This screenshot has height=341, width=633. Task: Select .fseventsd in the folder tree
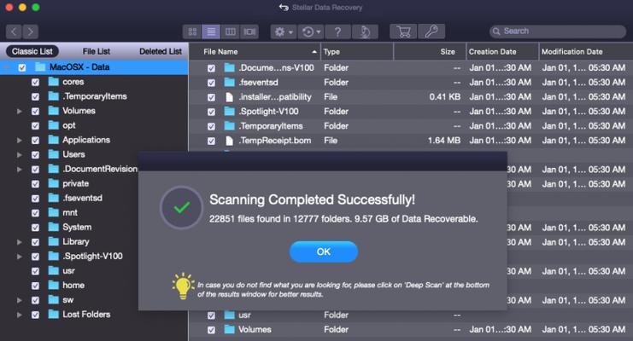[82, 198]
